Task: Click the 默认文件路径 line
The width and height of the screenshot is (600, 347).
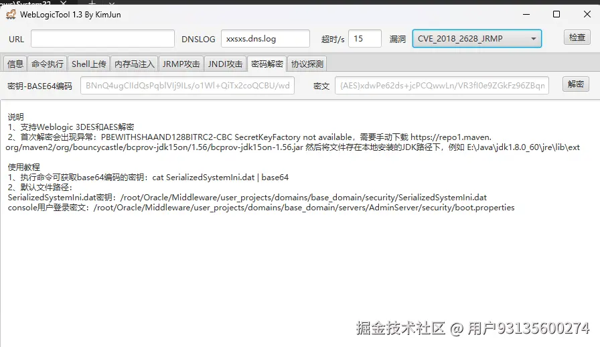Action: [x=40, y=188]
